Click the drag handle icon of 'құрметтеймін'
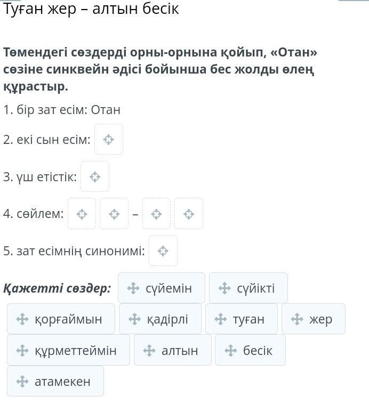The width and height of the screenshot is (369, 404). tap(22, 350)
